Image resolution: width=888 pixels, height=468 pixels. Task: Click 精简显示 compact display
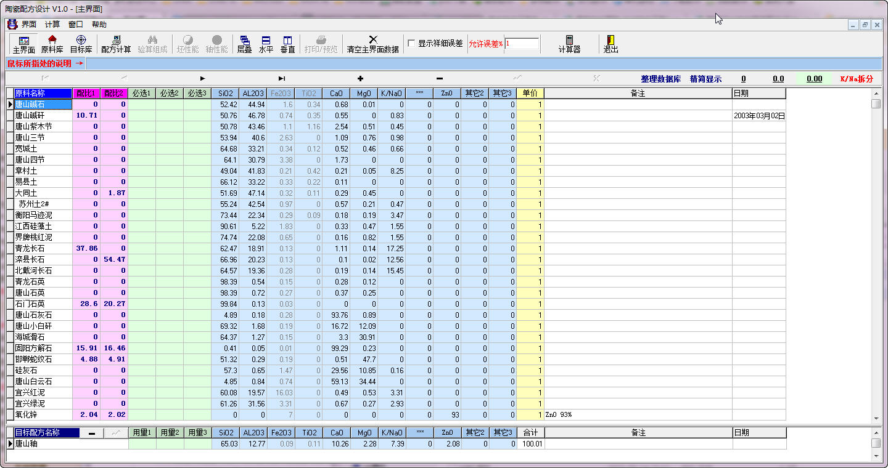point(706,79)
